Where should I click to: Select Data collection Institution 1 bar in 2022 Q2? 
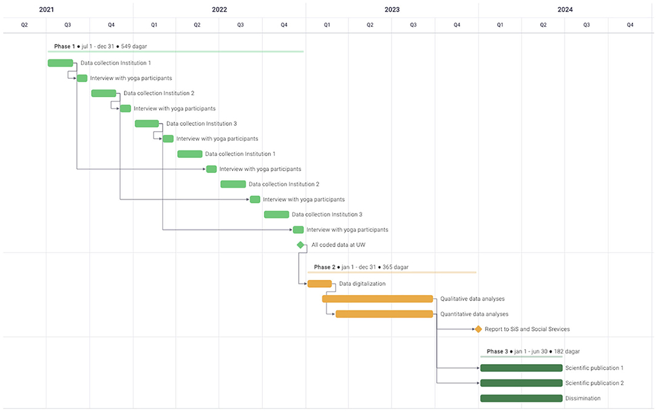click(190, 154)
